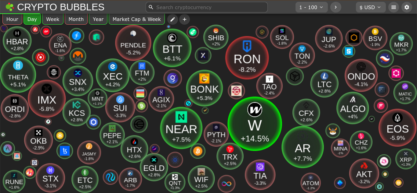
Task: Click the Optimism OP red bubble
Action: tap(46, 31)
